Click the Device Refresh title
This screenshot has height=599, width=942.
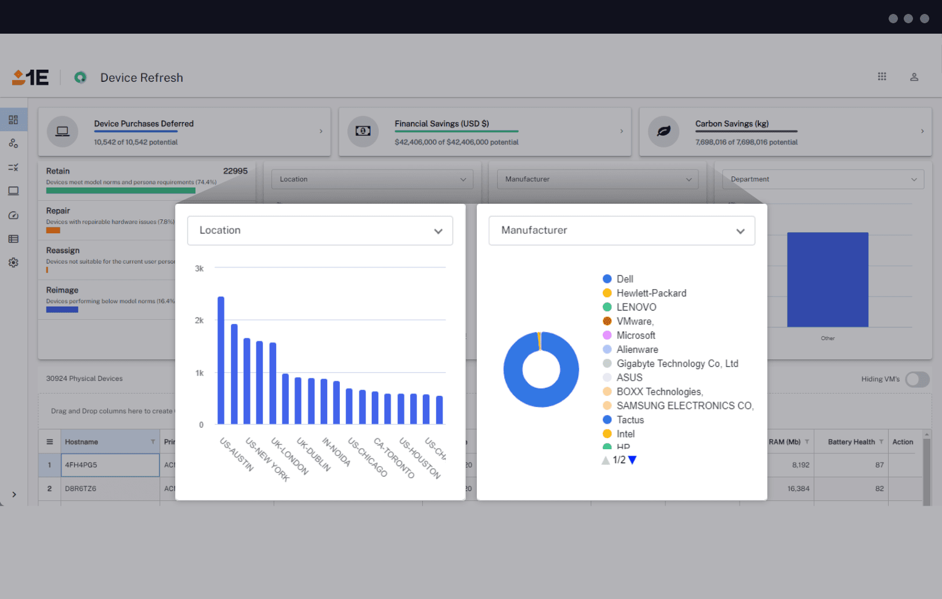pos(141,77)
